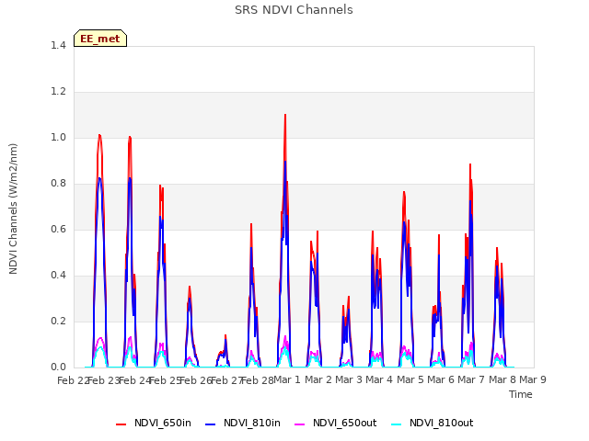Viewport: 589px width, 441px height.
Task: Click the y-axis tick label 0.8
Action: (58, 183)
